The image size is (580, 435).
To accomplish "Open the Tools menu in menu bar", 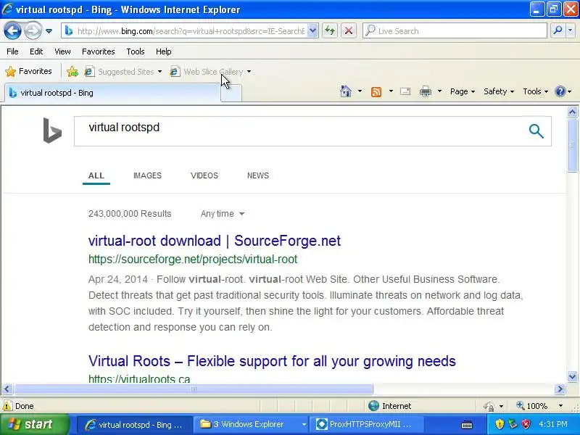I will tap(136, 51).
